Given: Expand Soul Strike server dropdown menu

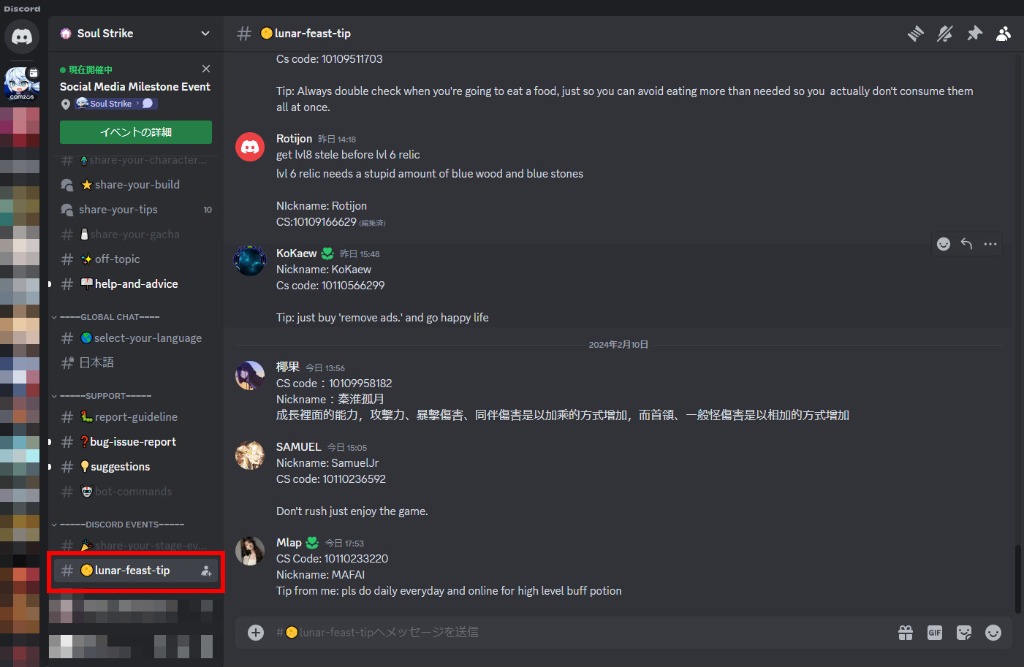Looking at the screenshot, I should (x=205, y=34).
